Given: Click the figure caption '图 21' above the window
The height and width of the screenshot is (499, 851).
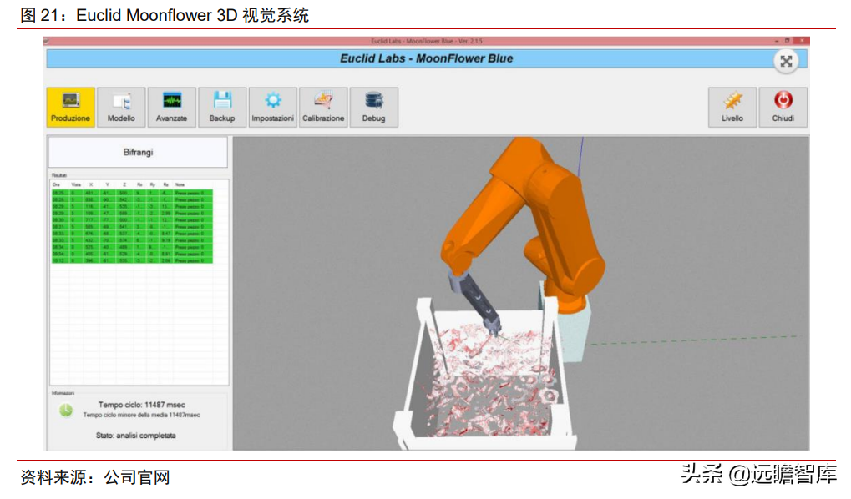Looking at the screenshot, I should 165,15.
